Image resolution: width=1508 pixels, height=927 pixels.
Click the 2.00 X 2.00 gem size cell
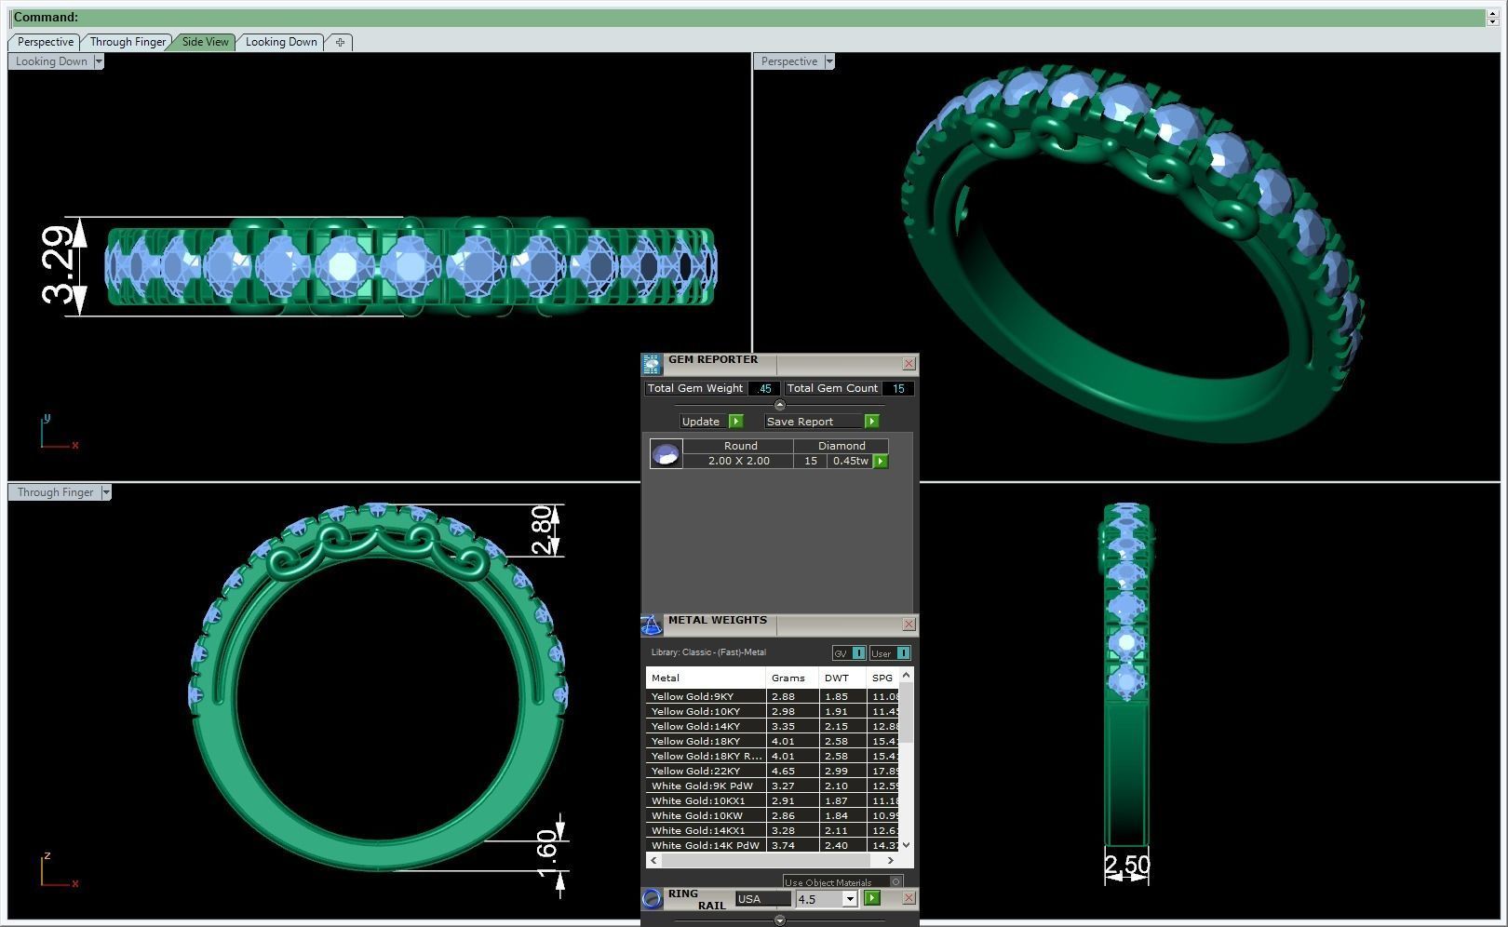point(739,461)
